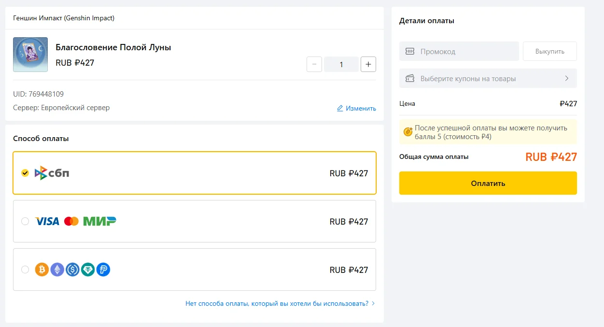Click the PayPal USD coin icon

click(x=103, y=270)
